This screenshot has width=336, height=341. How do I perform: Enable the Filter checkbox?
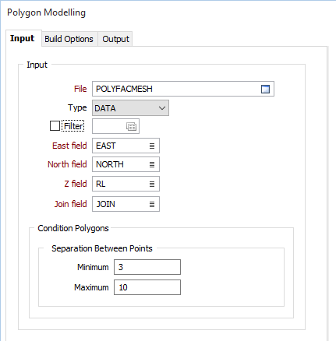coord(55,126)
